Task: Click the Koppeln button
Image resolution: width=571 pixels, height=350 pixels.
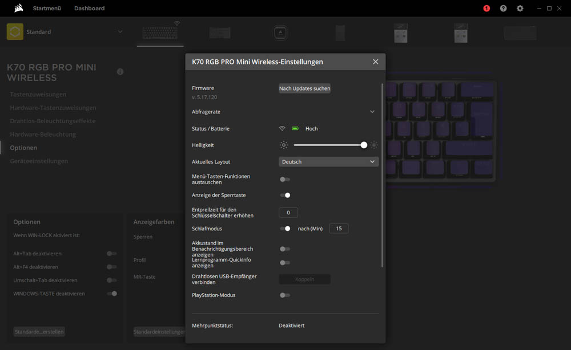Action: tap(304, 279)
